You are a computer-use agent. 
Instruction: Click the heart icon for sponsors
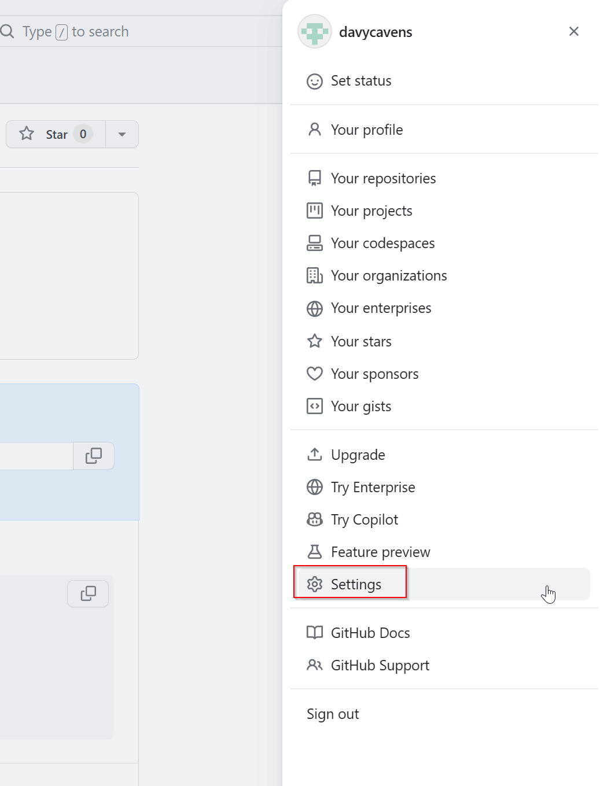(315, 374)
